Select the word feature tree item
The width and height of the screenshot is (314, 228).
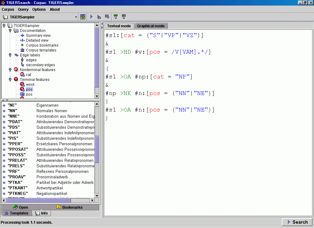click(30, 85)
